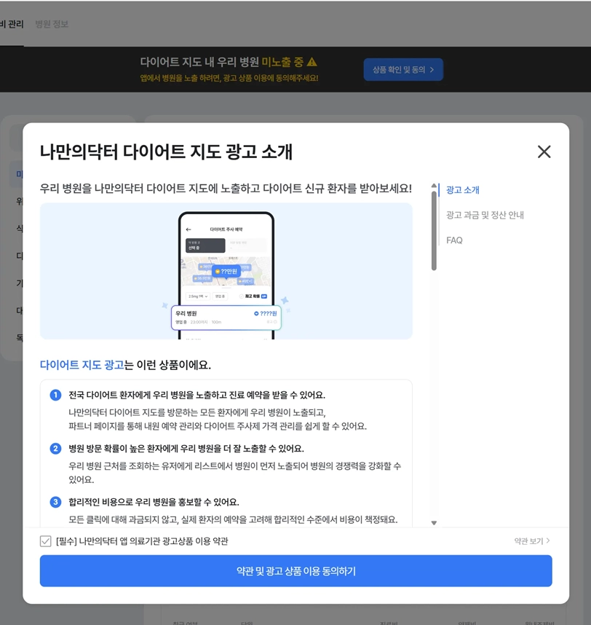Viewport: 591px width, 625px height.
Task: Click the phone mockup promotional image
Action: 226,271
